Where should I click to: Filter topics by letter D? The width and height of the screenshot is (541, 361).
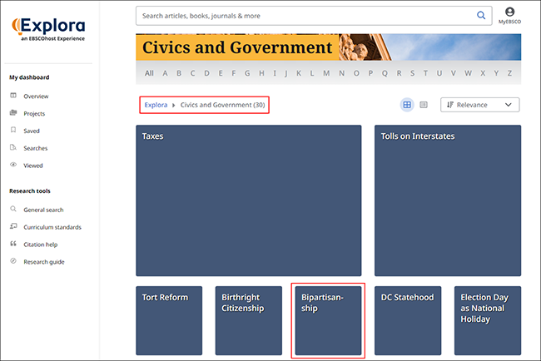click(206, 73)
